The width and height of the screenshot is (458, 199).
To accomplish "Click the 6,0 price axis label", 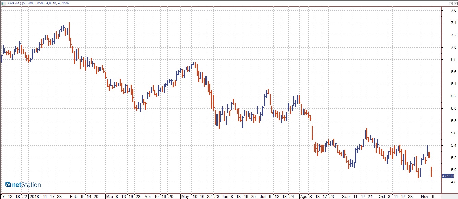I will (453, 109).
